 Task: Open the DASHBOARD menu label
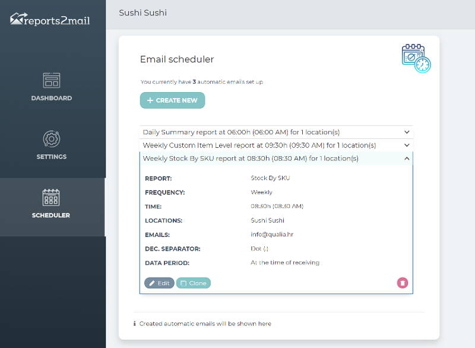tap(52, 98)
